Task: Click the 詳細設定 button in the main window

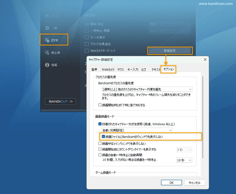Action: [x=170, y=51]
